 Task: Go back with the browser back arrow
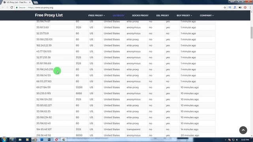(x=3, y=7)
